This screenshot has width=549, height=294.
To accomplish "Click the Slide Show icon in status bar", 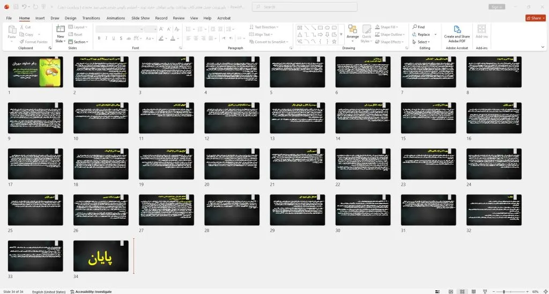I will tap(485, 291).
